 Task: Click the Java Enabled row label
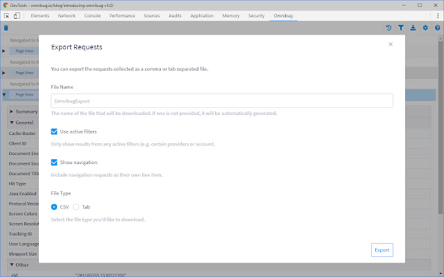click(x=22, y=194)
